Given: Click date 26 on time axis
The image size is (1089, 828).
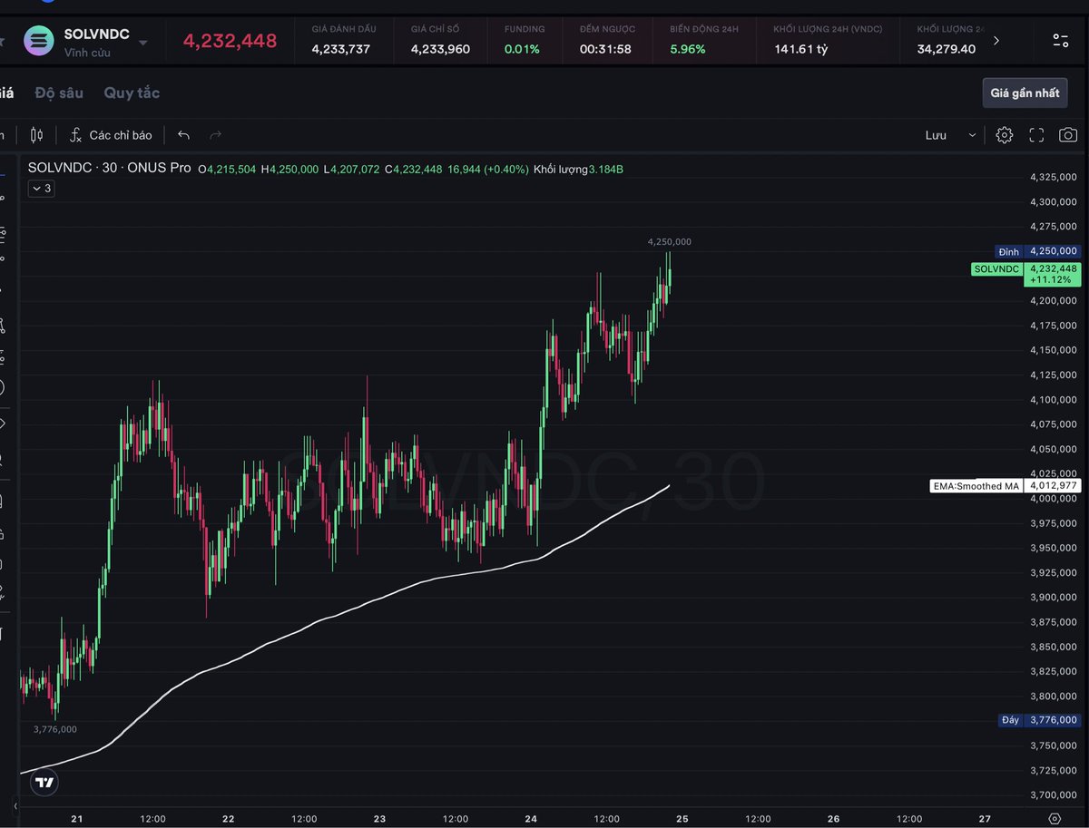Looking at the screenshot, I should [834, 819].
